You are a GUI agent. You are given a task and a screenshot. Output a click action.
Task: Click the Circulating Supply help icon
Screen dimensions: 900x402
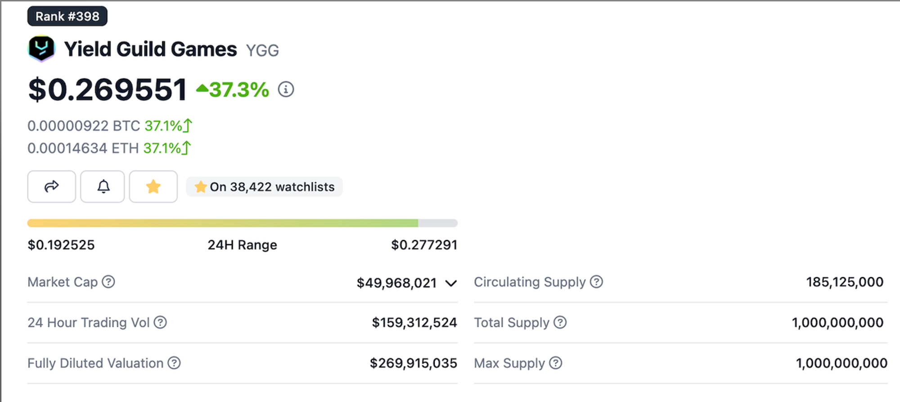[596, 282]
